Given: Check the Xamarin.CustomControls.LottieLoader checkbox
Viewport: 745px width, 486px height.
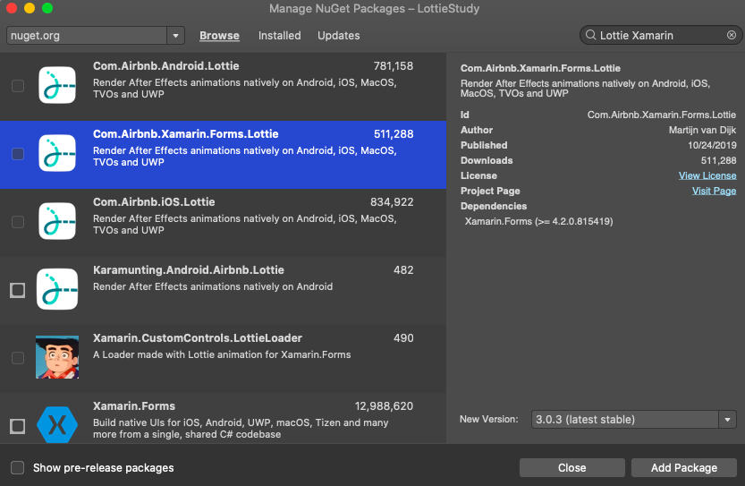Looking at the screenshot, I should [x=18, y=358].
